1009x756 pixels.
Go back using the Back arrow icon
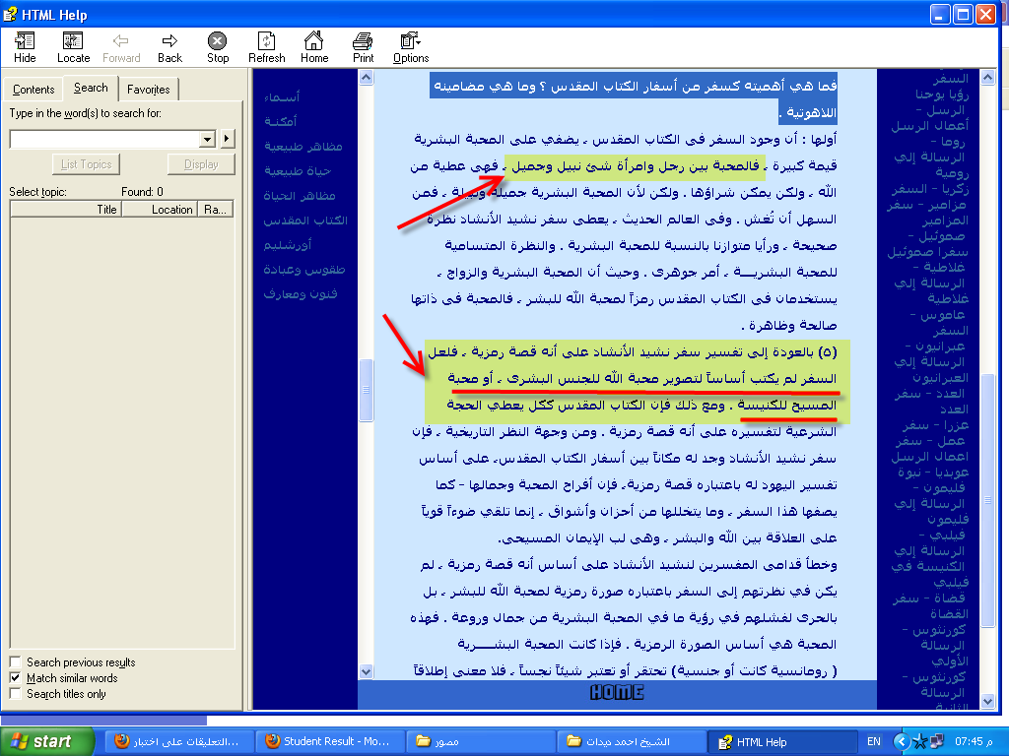(x=169, y=40)
